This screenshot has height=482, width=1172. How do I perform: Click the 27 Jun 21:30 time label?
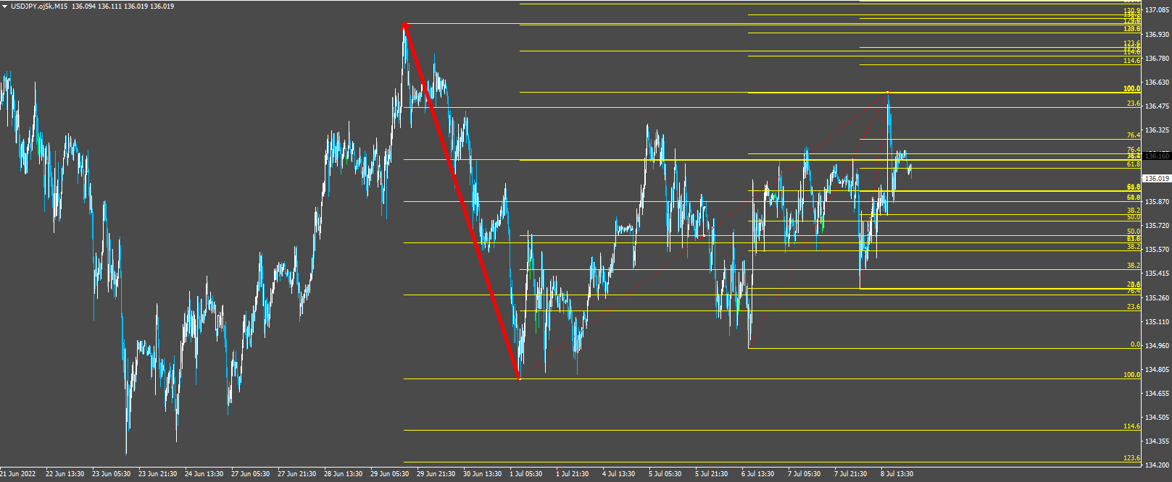[x=296, y=474]
